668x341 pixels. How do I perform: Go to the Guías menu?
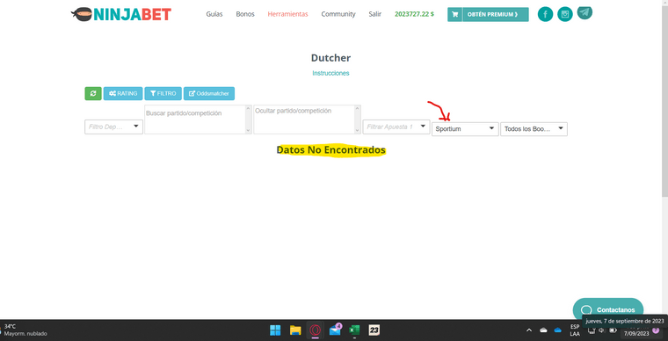(214, 14)
